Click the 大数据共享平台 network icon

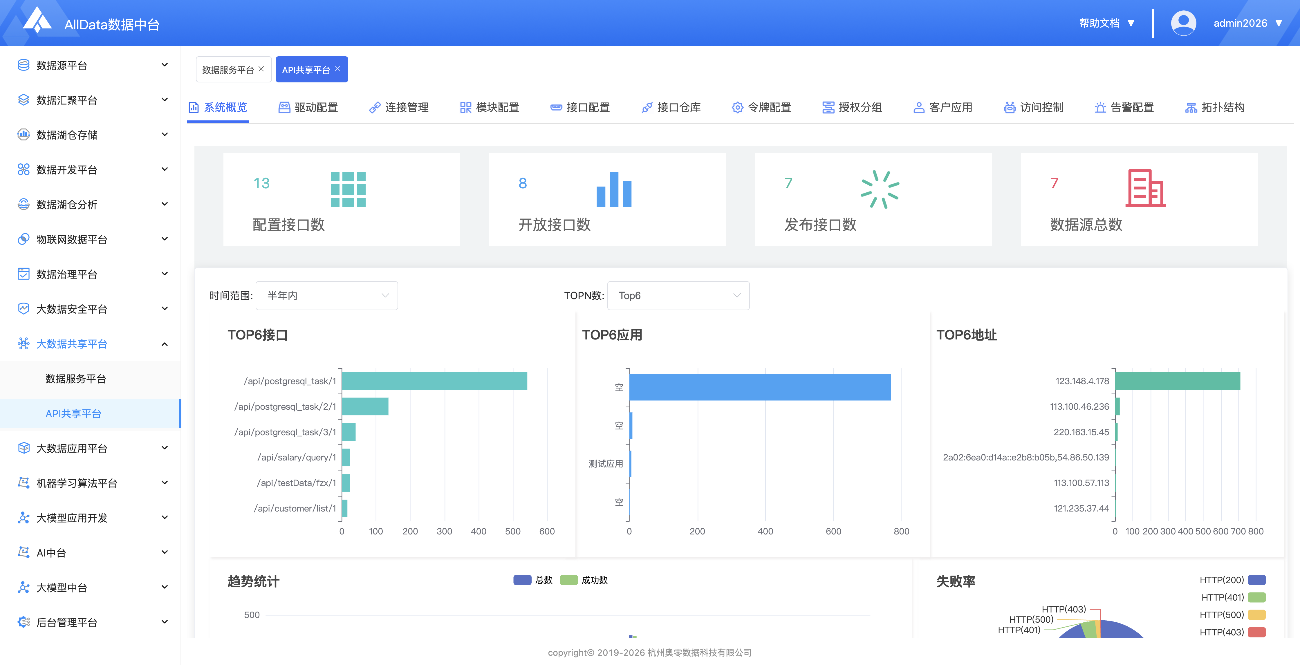point(23,344)
